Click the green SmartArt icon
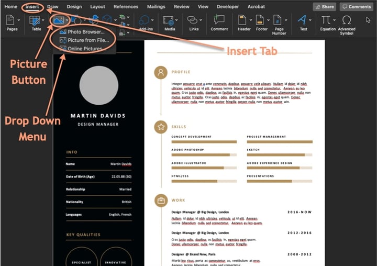This screenshot has height=266, width=377. (x=123, y=17)
